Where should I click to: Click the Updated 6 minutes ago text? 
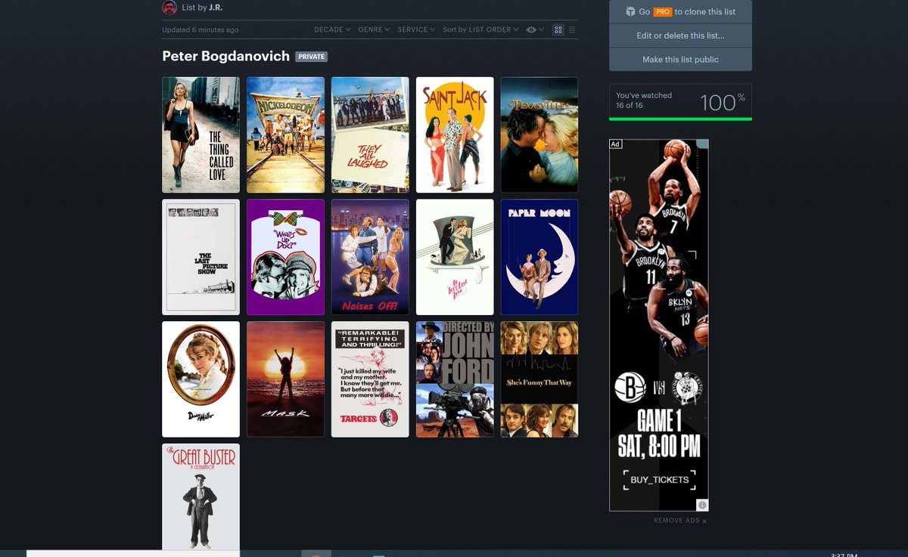coord(201,30)
